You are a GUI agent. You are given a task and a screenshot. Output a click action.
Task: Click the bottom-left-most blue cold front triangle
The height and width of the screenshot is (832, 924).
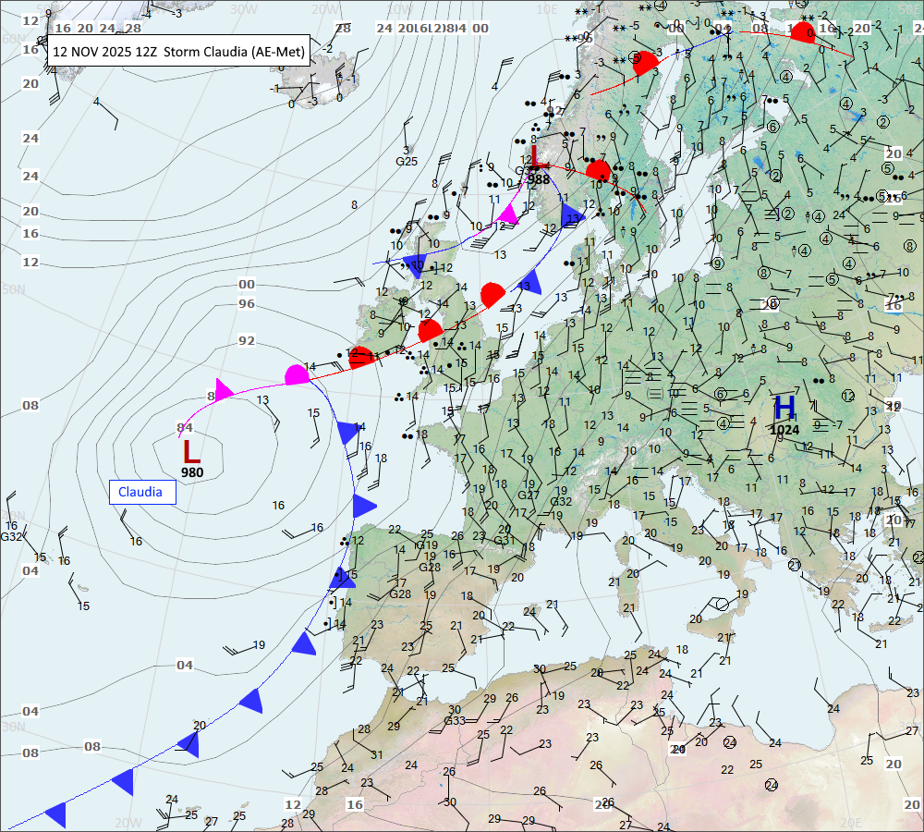(55, 814)
